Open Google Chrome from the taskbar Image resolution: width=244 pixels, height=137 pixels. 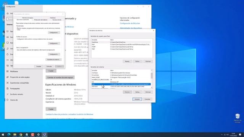[x=21, y=134]
